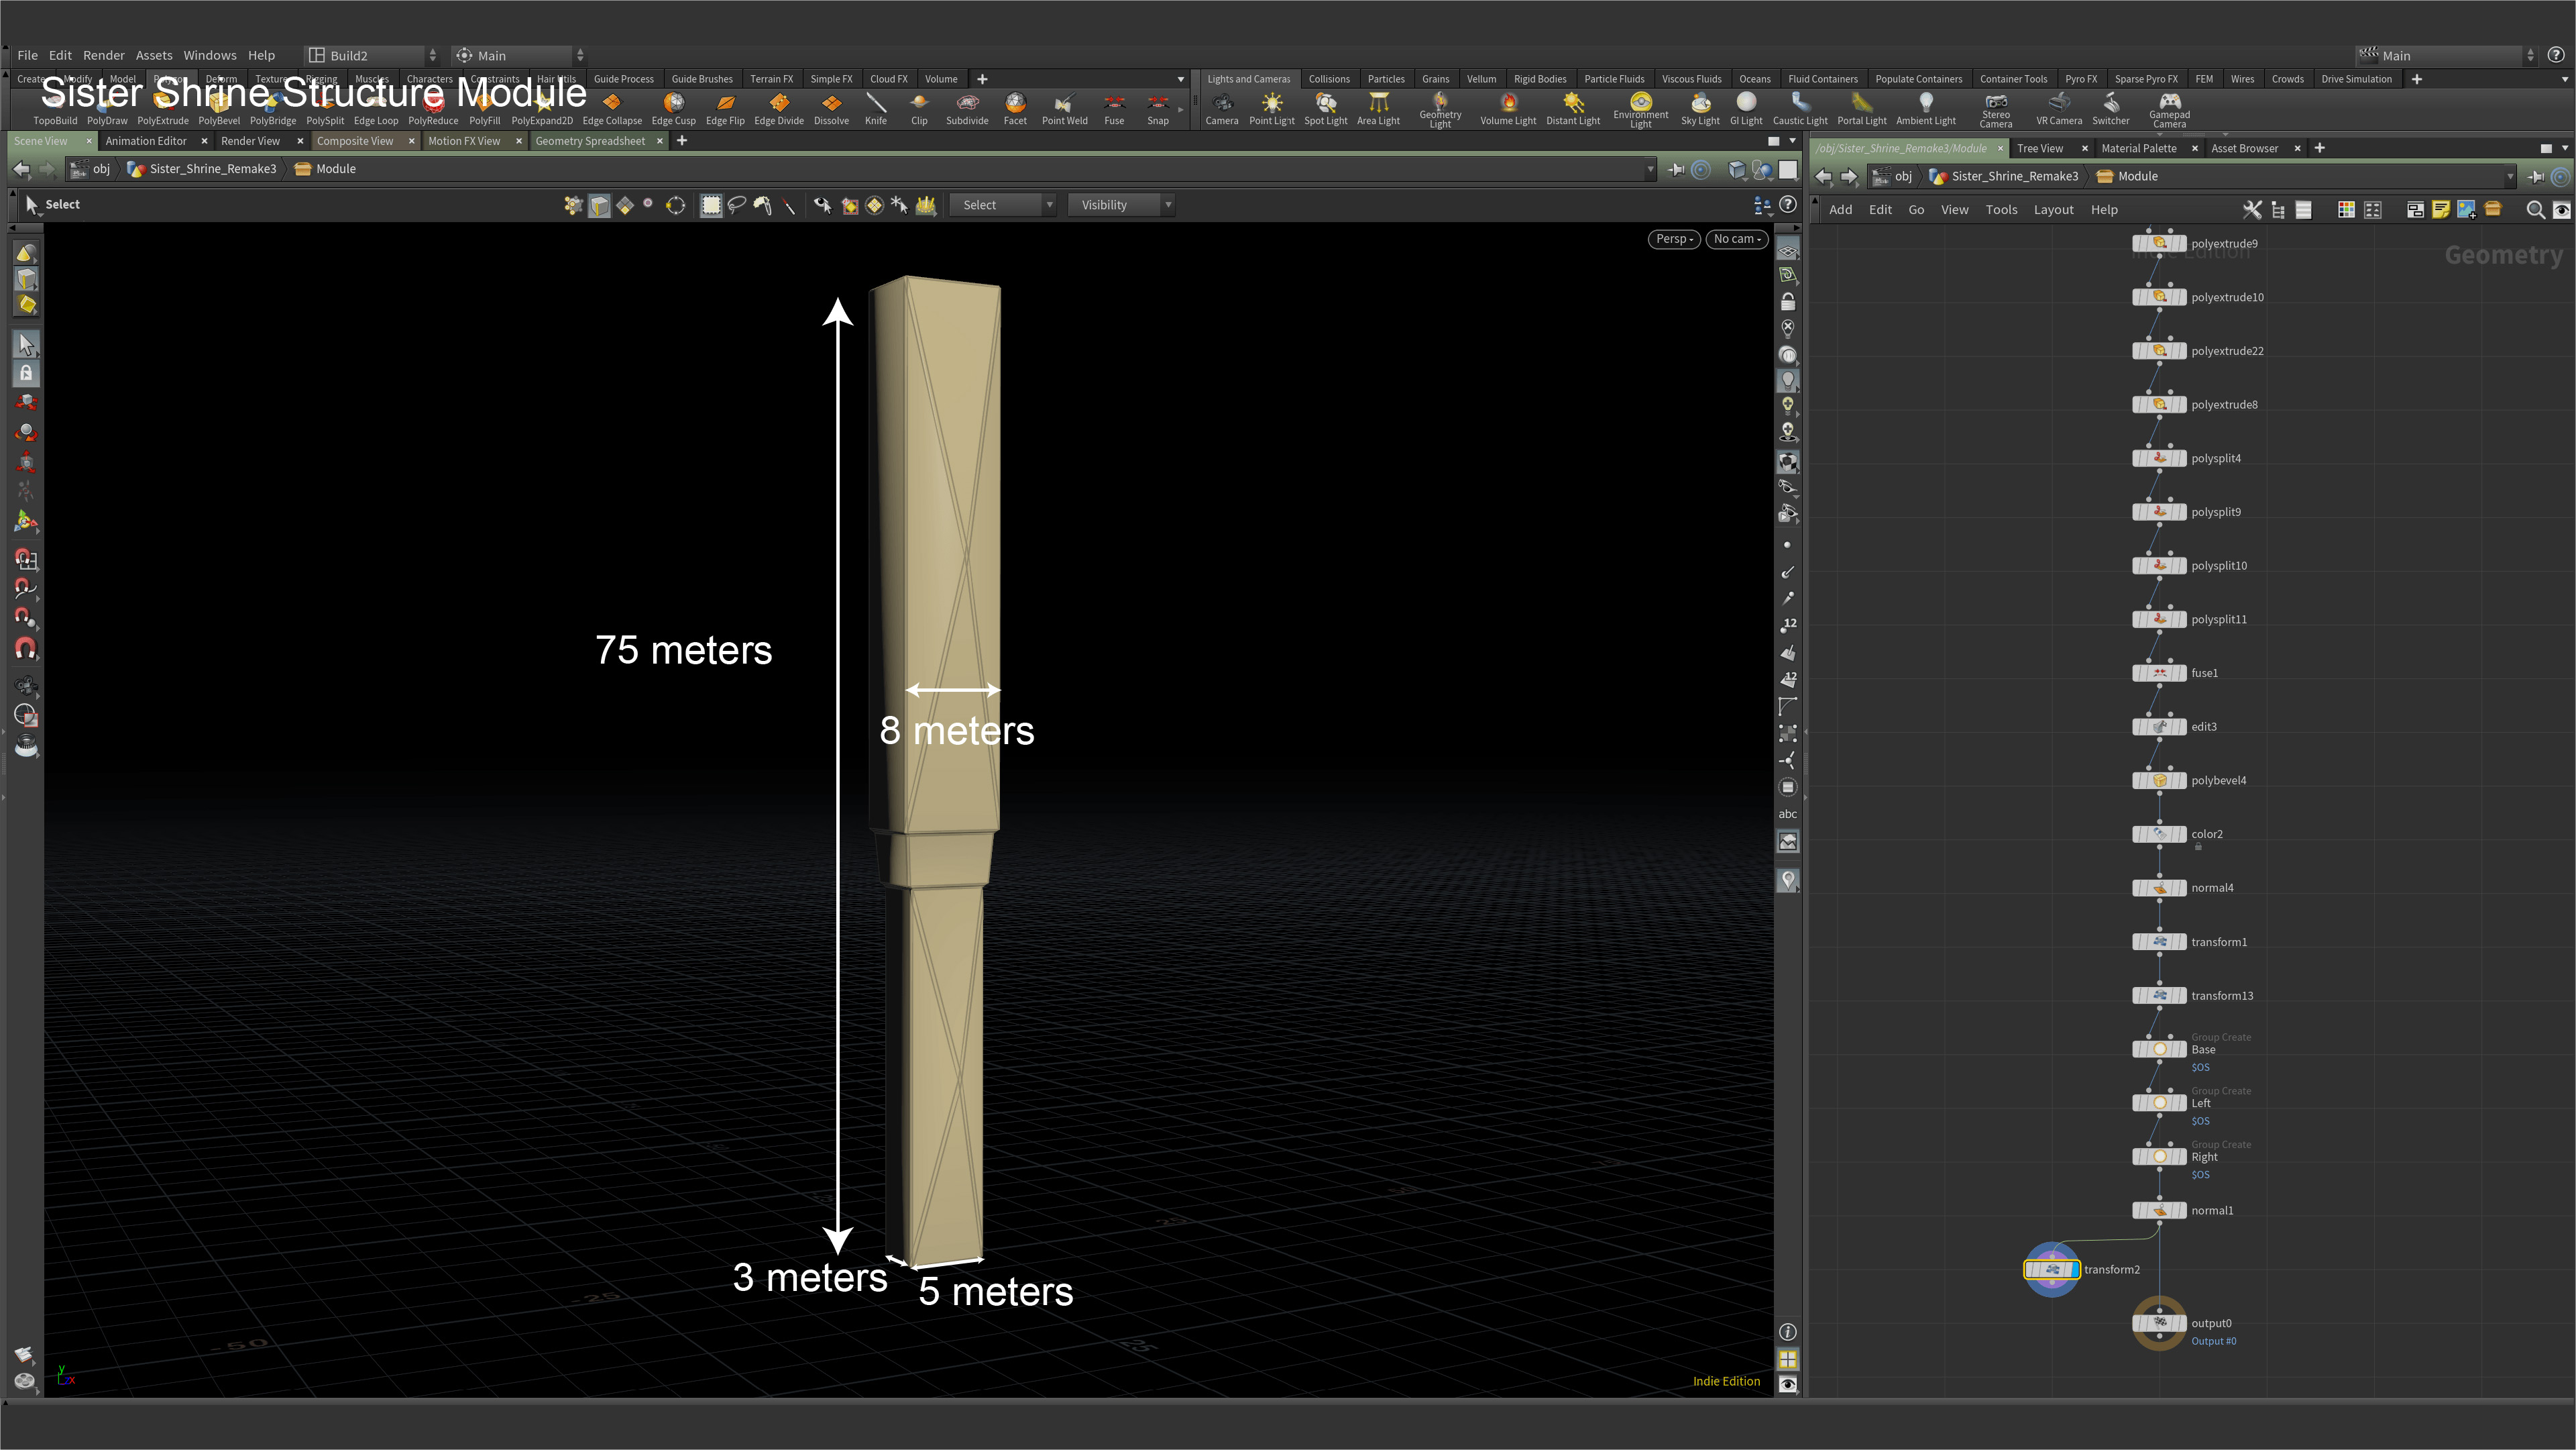Viewport: 2576px width, 1450px height.
Task: Click Sister_Shrine_Remake3 in viewport path bar
Action: pyautogui.click(x=212, y=169)
